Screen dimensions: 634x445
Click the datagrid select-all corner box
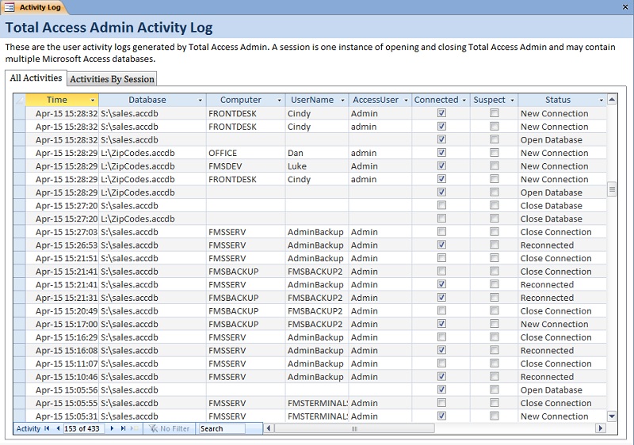coord(19,100)
